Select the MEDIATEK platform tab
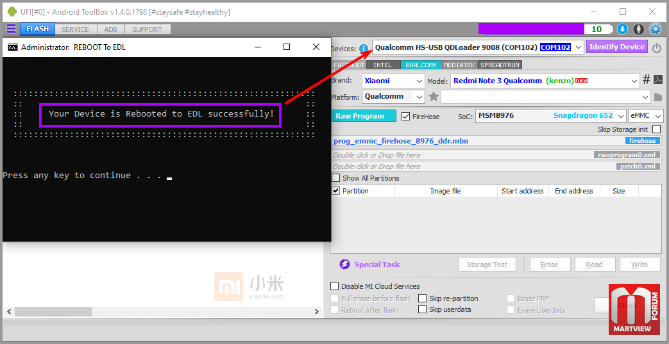Image resolution: width=669 pixels, height=344 pixels. (459, 65)
